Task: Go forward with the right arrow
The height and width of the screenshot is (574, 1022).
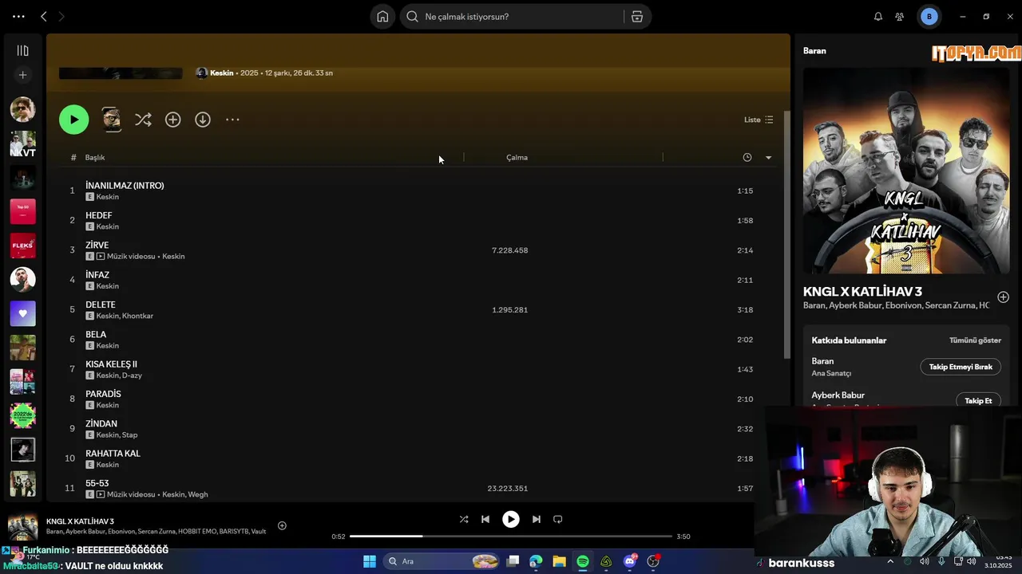Action: point(61,16)
